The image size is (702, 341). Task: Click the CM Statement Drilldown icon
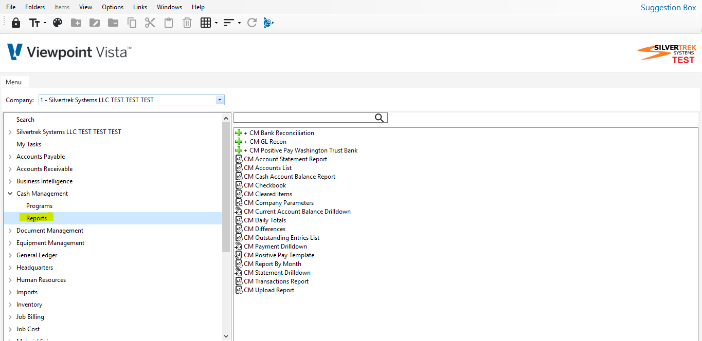[239, 273]
